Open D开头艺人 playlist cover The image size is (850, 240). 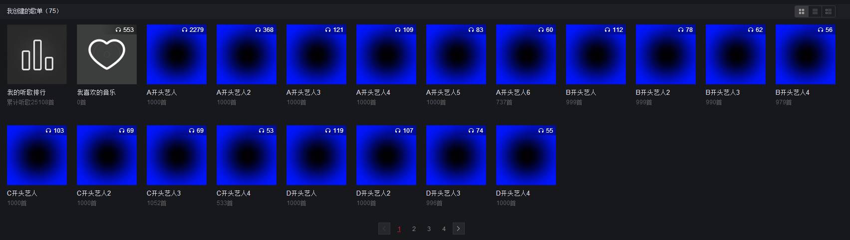[316, 155]
